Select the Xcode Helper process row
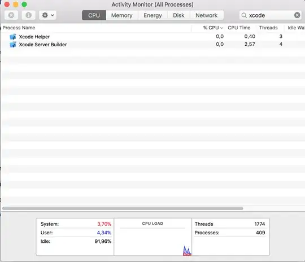Image resolution: width=305 pixels, height=262 pixels. (153, 37)
